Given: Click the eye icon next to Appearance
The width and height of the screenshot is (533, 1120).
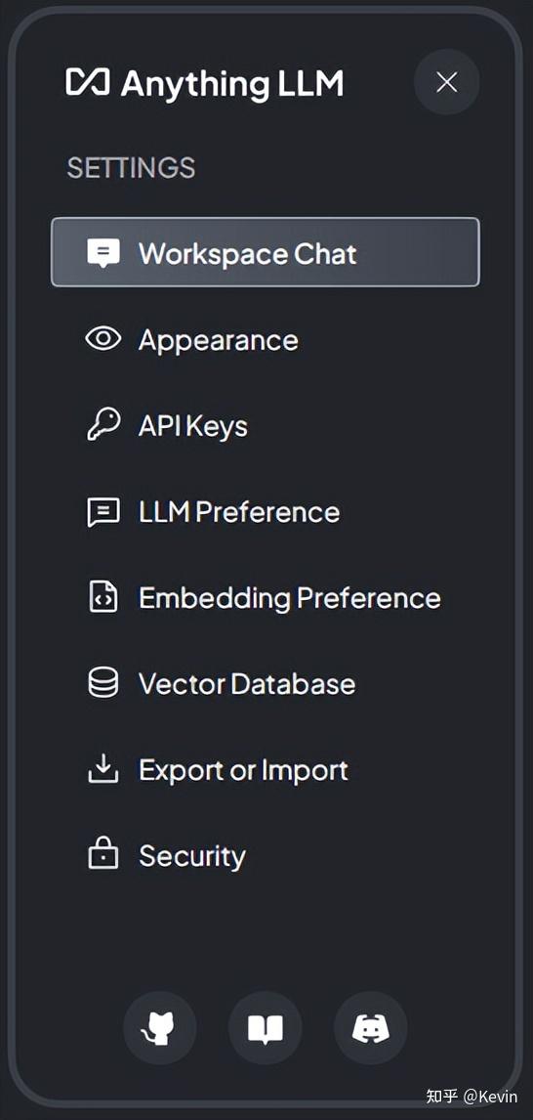Looking at the screenshot, I should coord(103,338).
